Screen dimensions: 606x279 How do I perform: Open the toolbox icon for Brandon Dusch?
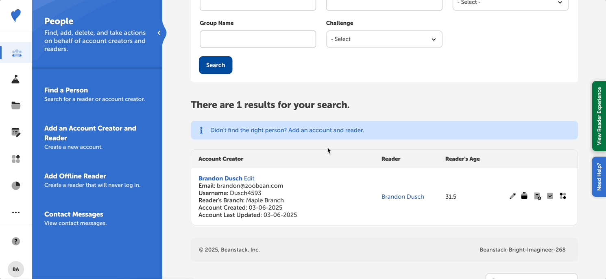524,196
